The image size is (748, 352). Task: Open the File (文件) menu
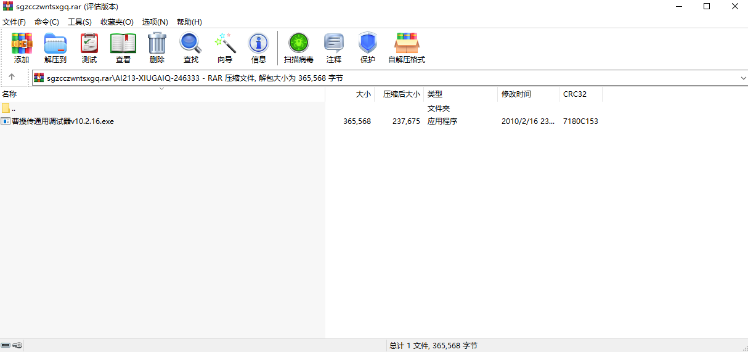click(x=14, y=22)
